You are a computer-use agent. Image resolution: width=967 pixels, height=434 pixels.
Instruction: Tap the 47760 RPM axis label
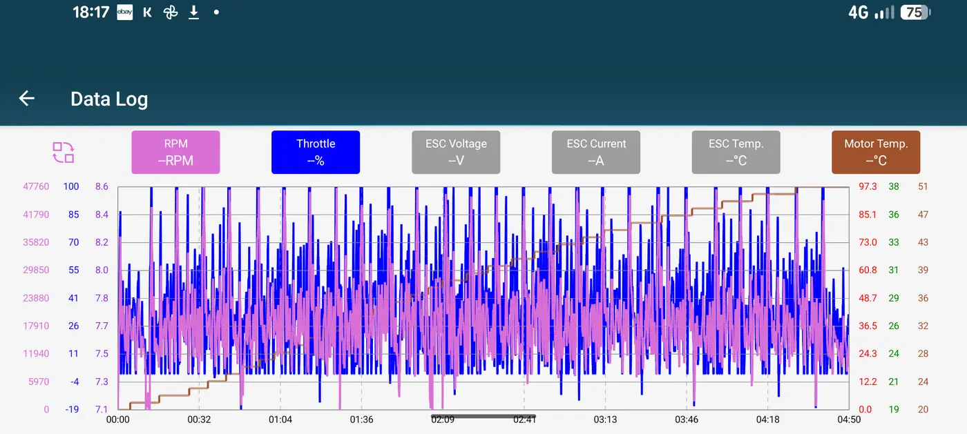36,186
